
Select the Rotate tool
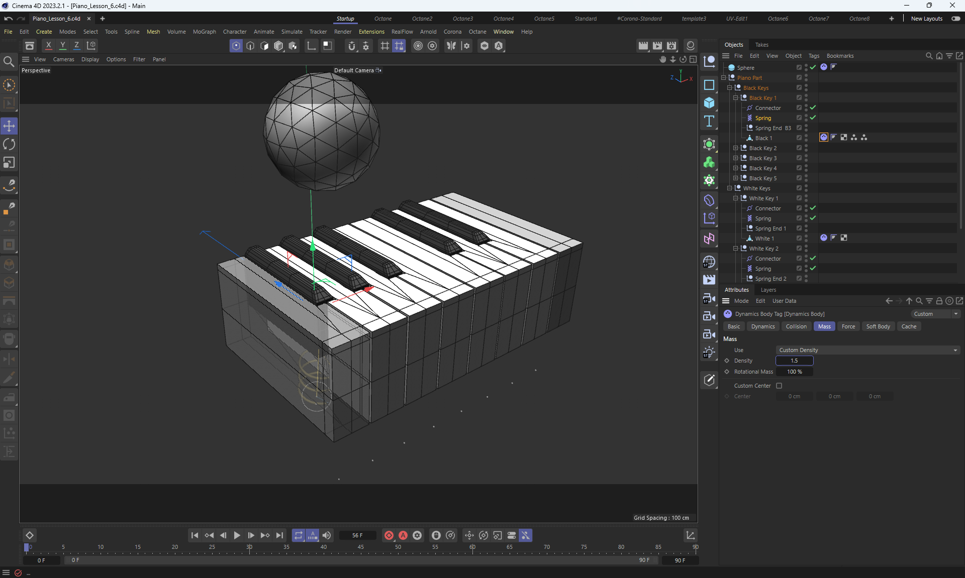pos(9,144)
